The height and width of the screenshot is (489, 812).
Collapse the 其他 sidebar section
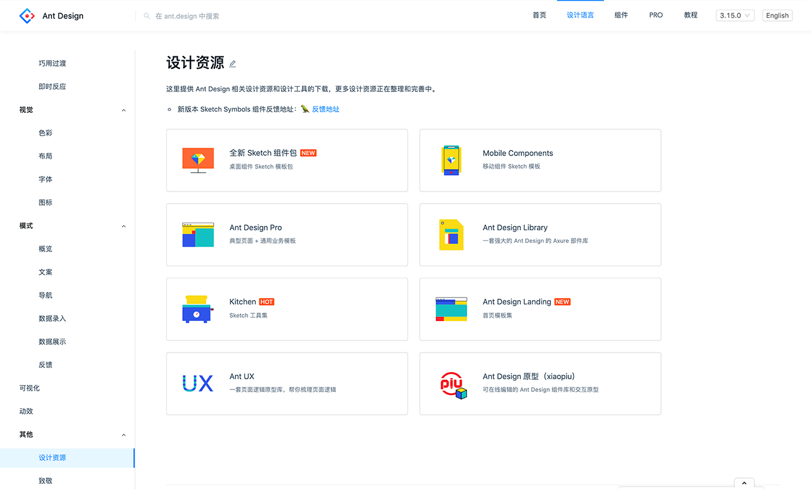tap(123, 434)
